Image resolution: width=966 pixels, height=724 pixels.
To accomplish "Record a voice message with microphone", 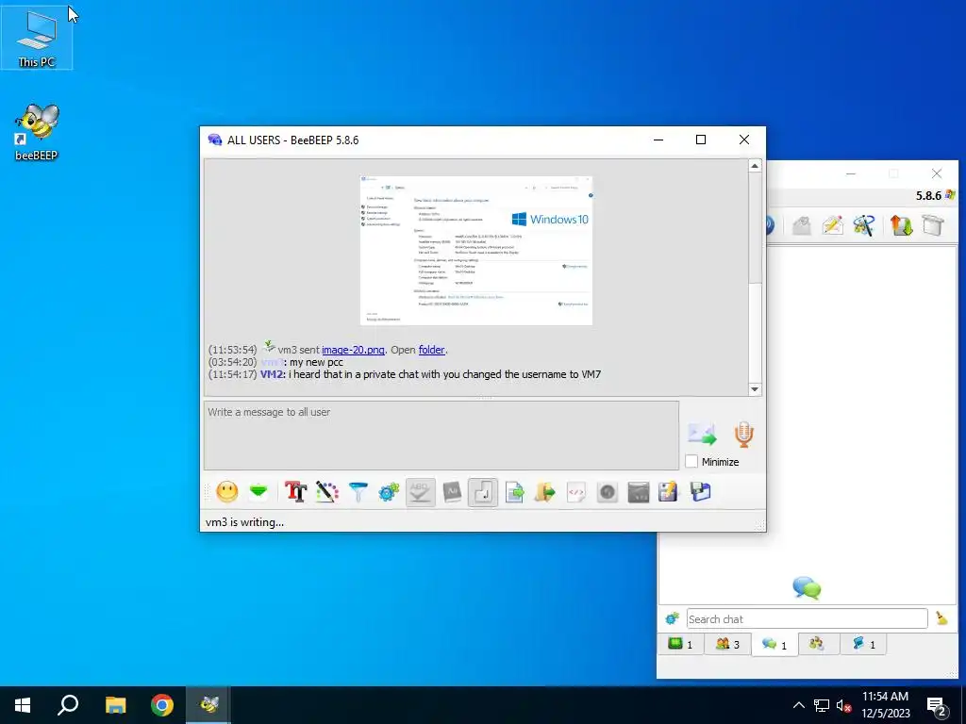I will pyautogui.click(x=744, y=434).
